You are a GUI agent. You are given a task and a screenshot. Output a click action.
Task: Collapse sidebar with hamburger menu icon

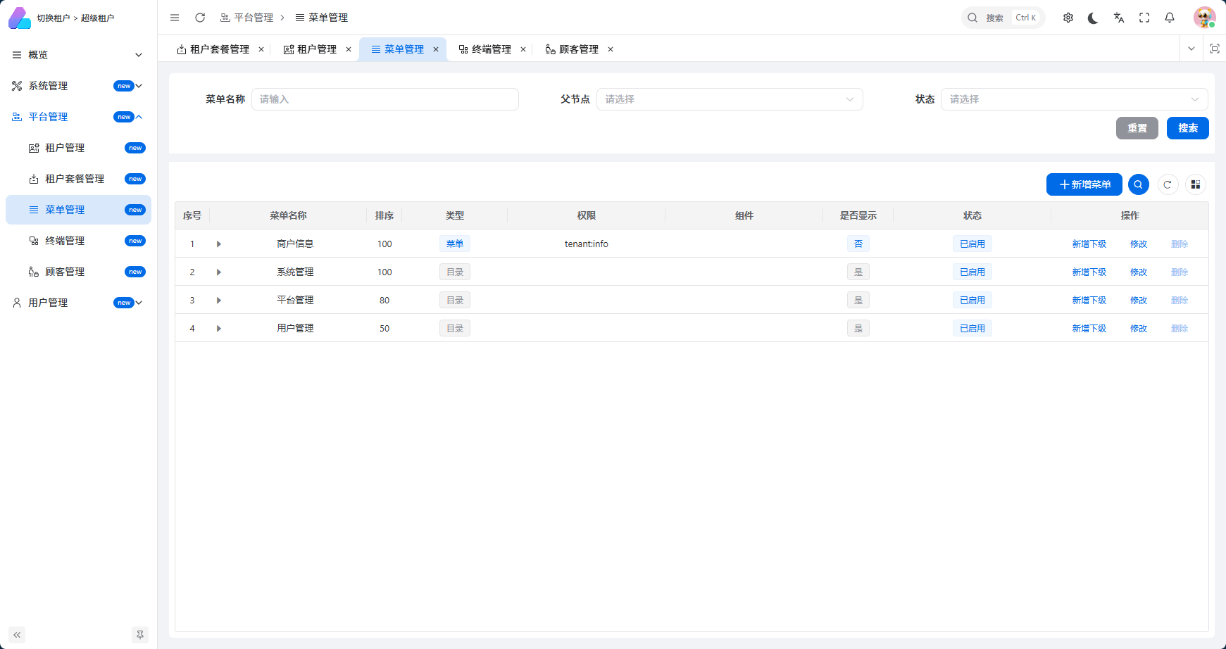[175, 18]
